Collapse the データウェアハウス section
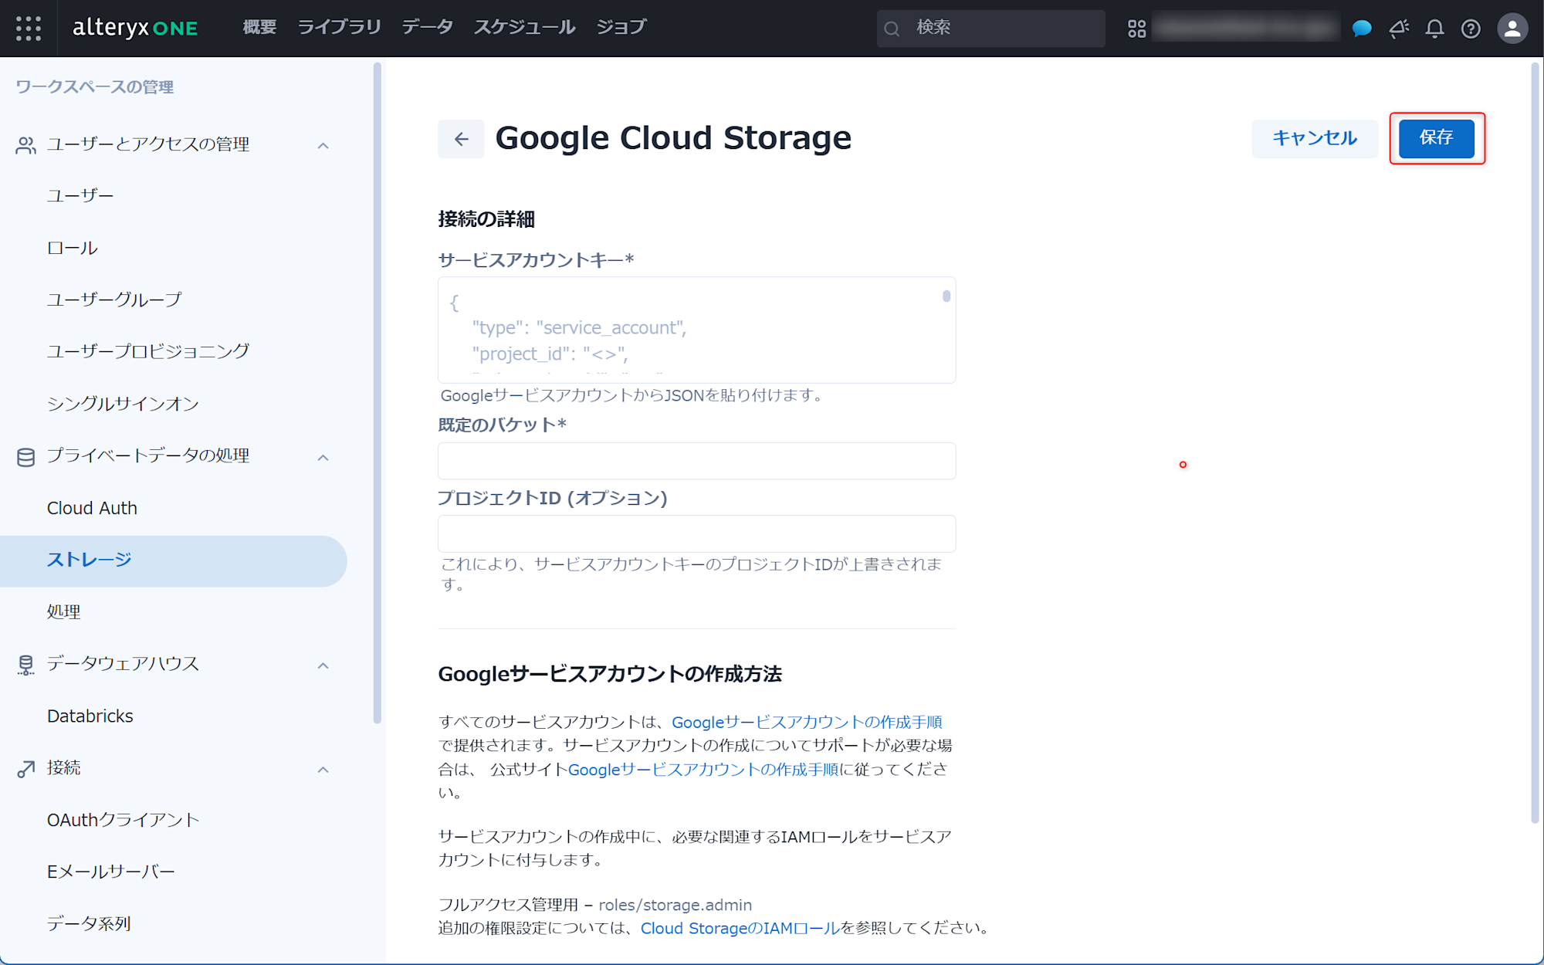1544x965 pixels. point(323,665)
